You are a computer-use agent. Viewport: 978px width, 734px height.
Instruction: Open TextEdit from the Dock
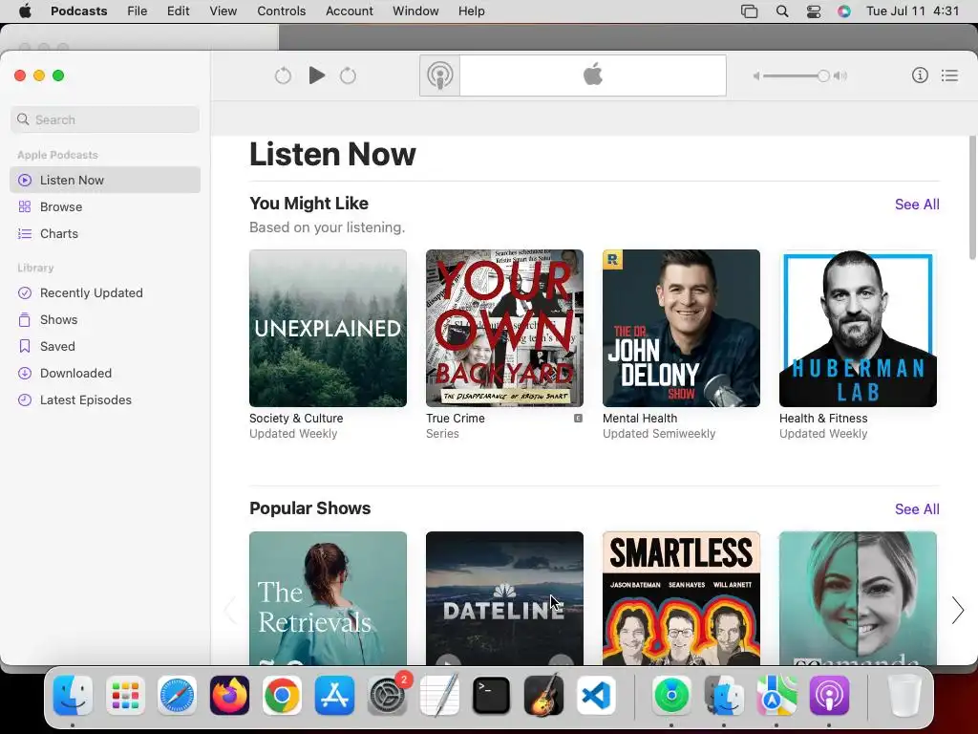click(x=439, y=696)
